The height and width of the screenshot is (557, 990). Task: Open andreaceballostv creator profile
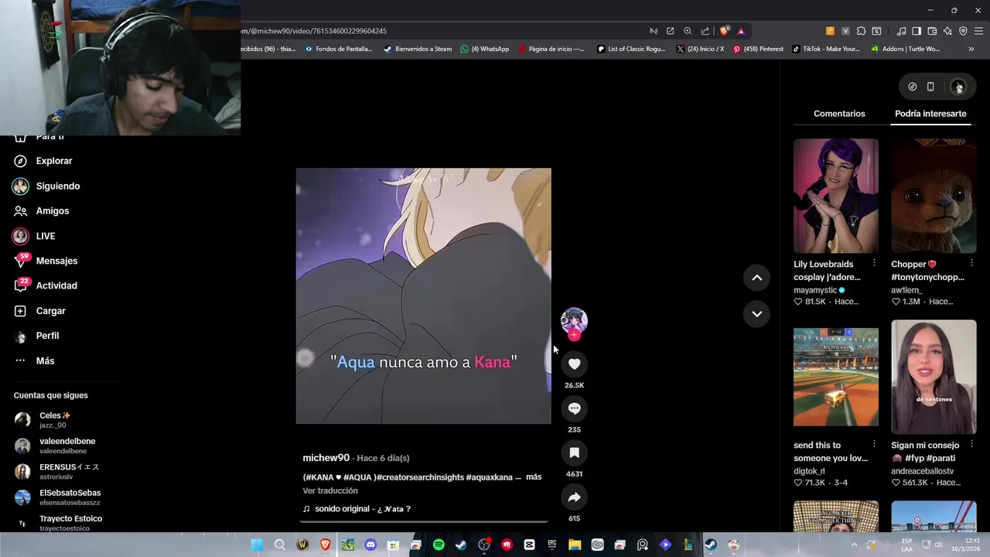pos(922,471)
